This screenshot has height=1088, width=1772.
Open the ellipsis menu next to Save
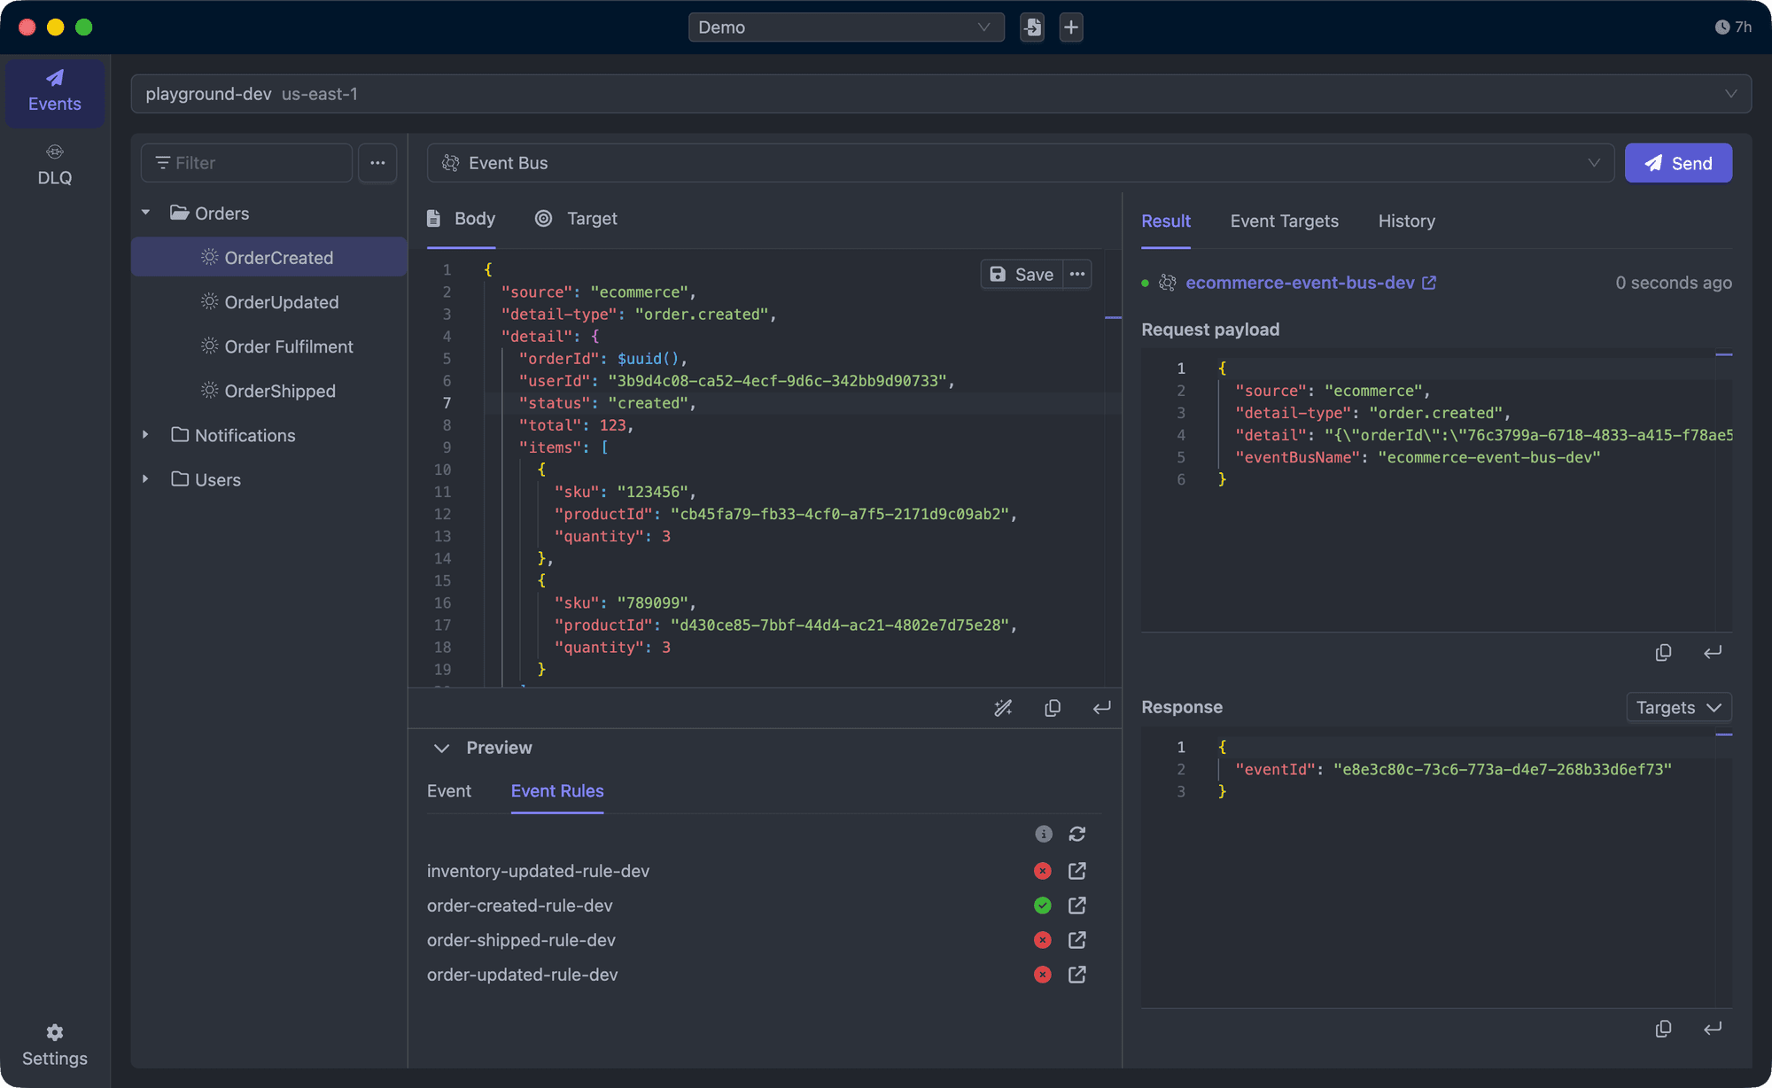click(1077, 275)
